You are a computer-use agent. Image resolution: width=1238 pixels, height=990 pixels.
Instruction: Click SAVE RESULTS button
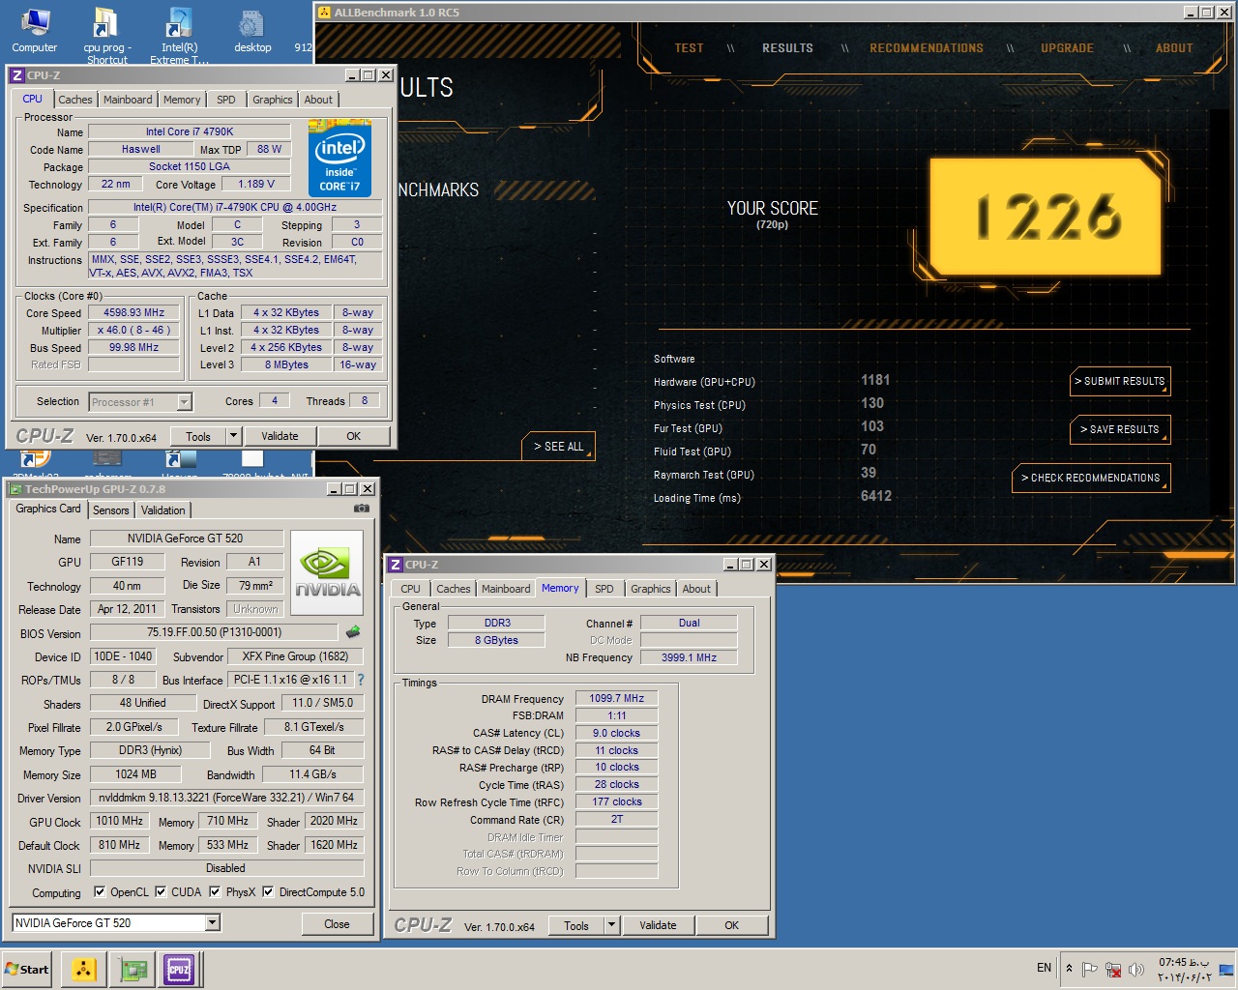(x=1120, y=429)
